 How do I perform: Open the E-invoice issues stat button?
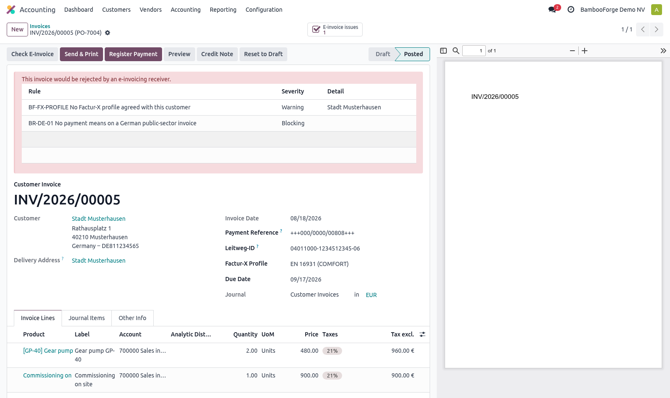click(335, 30)
